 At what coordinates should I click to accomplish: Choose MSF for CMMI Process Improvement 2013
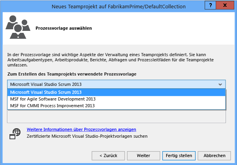(x=116, y=106)
